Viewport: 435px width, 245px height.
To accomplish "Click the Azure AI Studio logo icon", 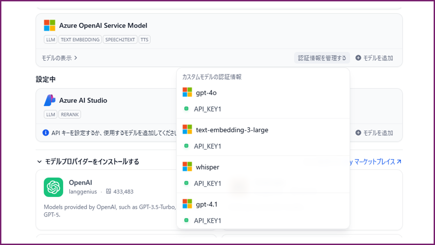I will (x=50, y=100).
